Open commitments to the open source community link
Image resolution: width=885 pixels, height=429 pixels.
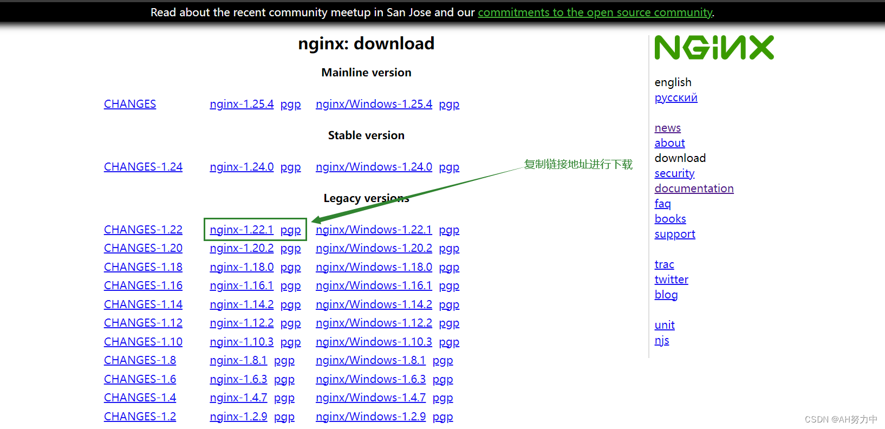[x=595, y=12]
